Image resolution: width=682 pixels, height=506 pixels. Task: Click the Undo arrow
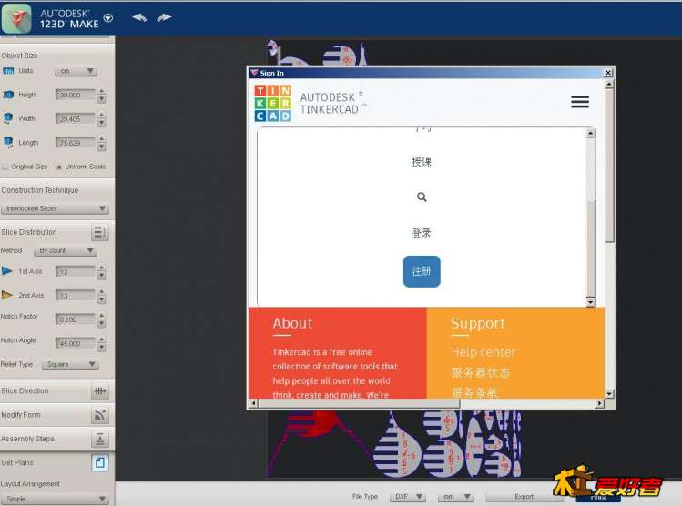(x=139, y=17)
